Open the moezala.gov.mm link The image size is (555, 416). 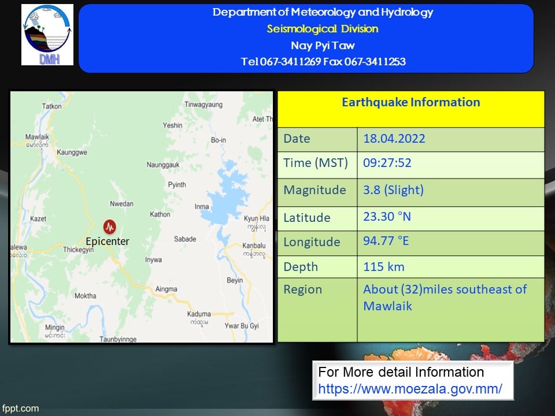click(x=410, y=388)
